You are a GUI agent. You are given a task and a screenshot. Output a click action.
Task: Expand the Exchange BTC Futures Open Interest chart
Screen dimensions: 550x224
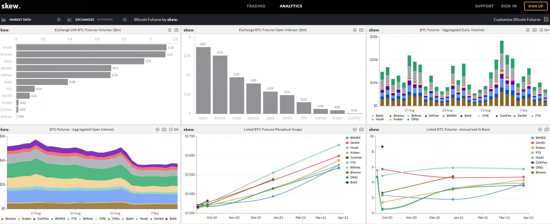[x=355, y=30]
